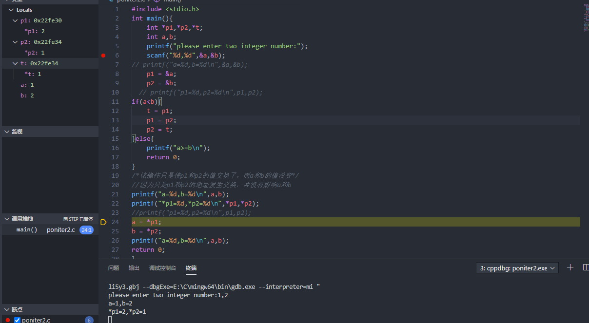Image resolution: width=589 pixels, height=323 pixels.
Task: Click the terminal input cursor
Action: (x=110, y=320)
